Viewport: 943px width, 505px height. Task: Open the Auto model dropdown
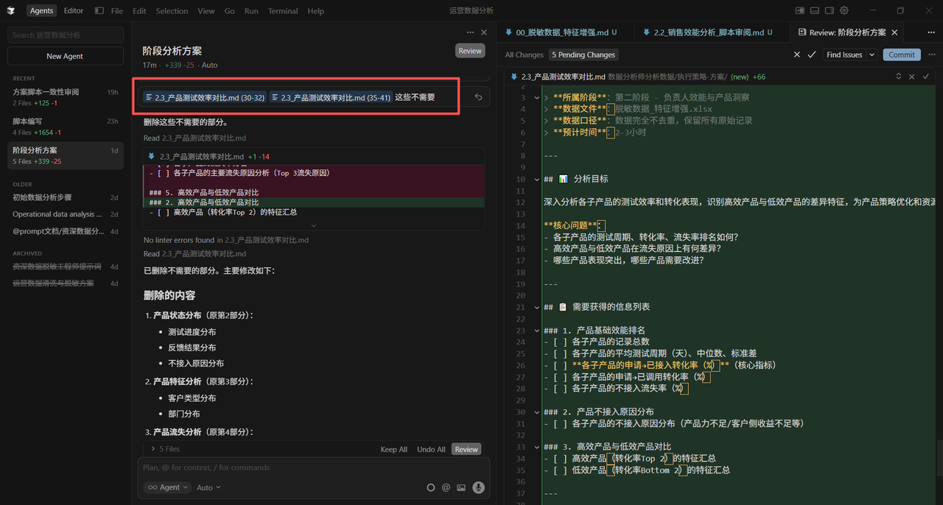[x=208, y=487]
